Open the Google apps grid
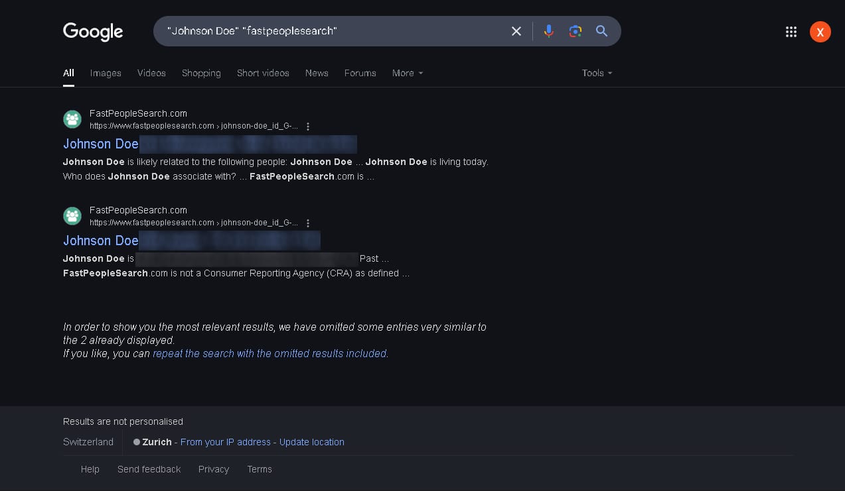 coord(791,32)
